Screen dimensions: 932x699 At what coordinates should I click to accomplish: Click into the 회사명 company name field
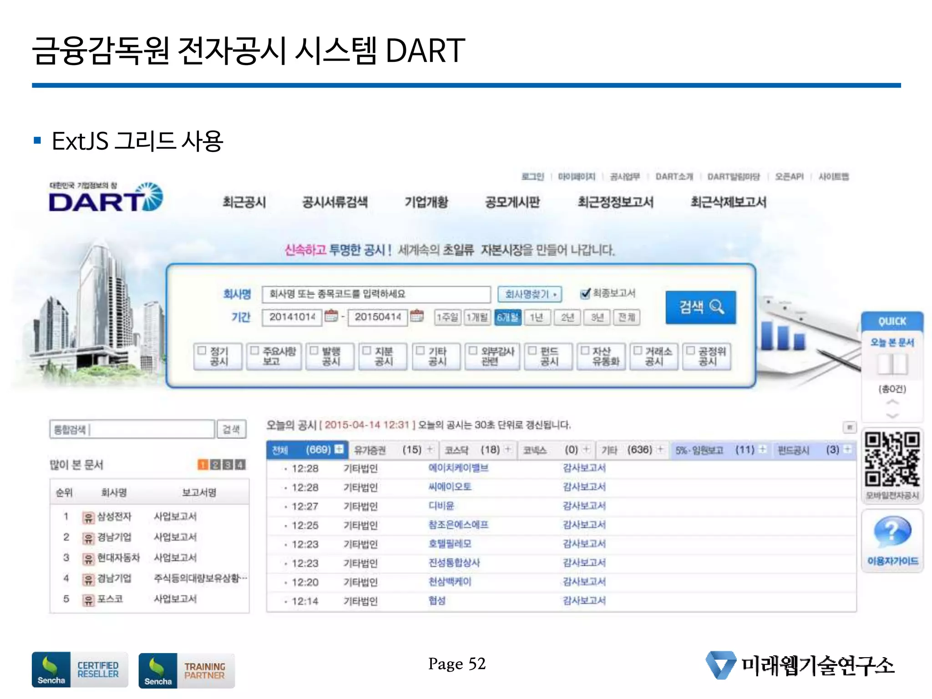[x=376, y=294]
